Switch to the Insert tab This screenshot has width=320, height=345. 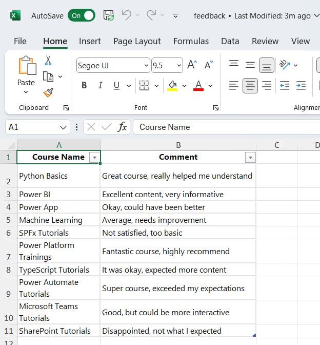(90, 41)
